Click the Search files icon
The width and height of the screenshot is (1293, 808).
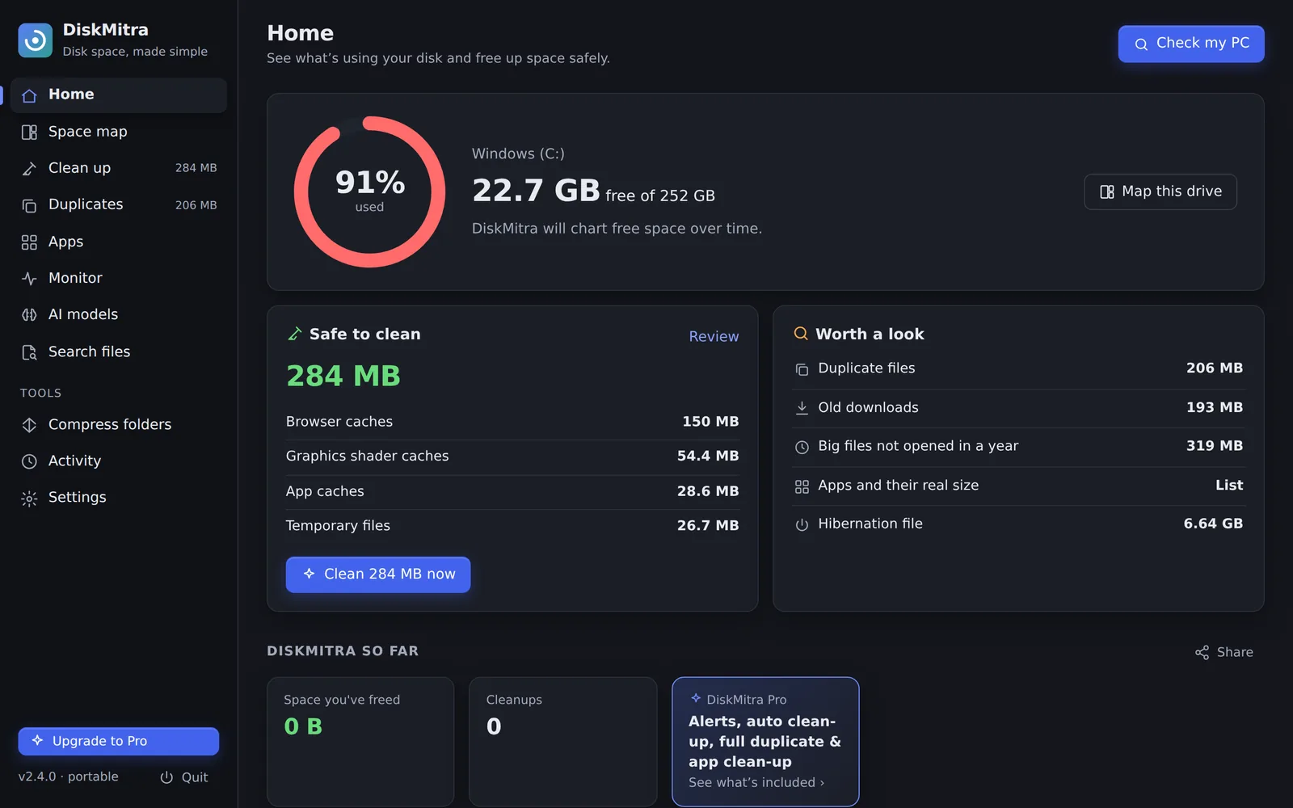click(x=29, y=351)
